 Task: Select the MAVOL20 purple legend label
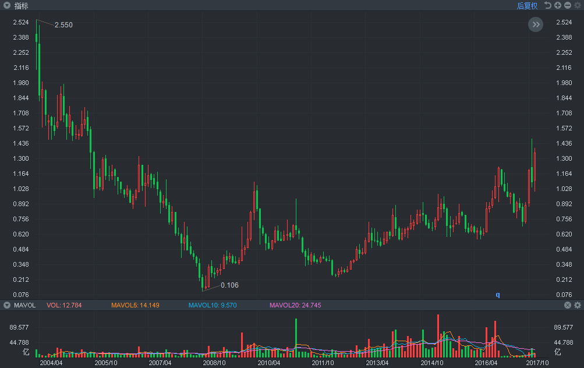click(x=295, y=305)
